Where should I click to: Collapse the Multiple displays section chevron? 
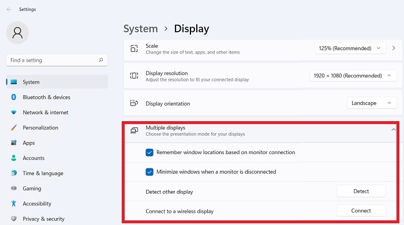click(x=393, y=129)
